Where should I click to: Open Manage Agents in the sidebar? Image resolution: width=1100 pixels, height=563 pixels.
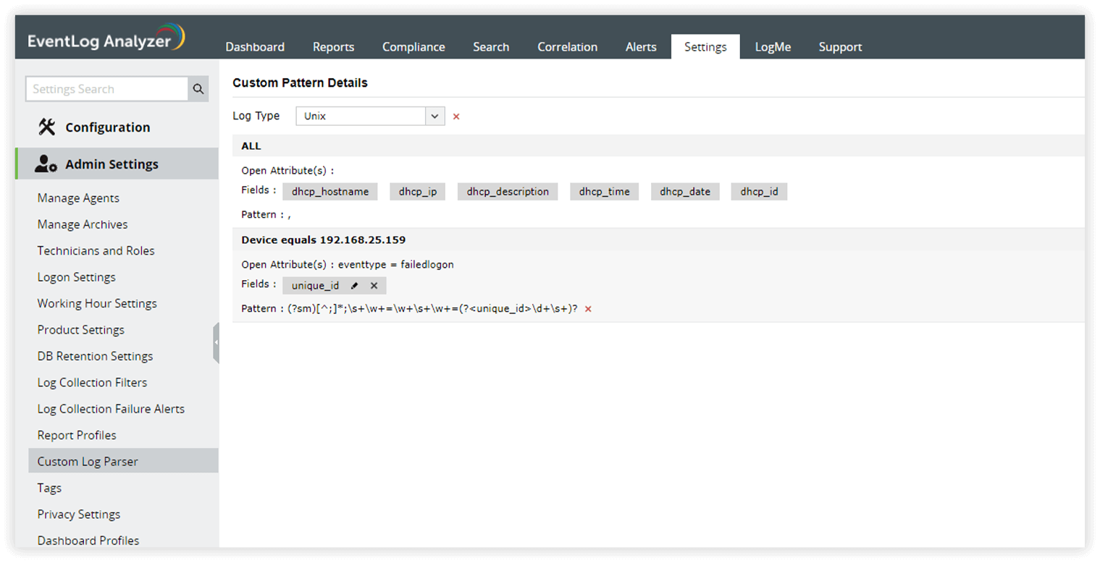[78, 198]
